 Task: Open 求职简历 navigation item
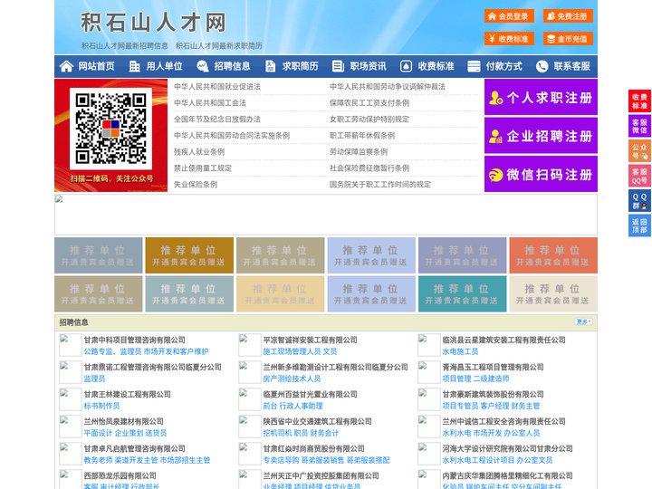tap(301, 66)
